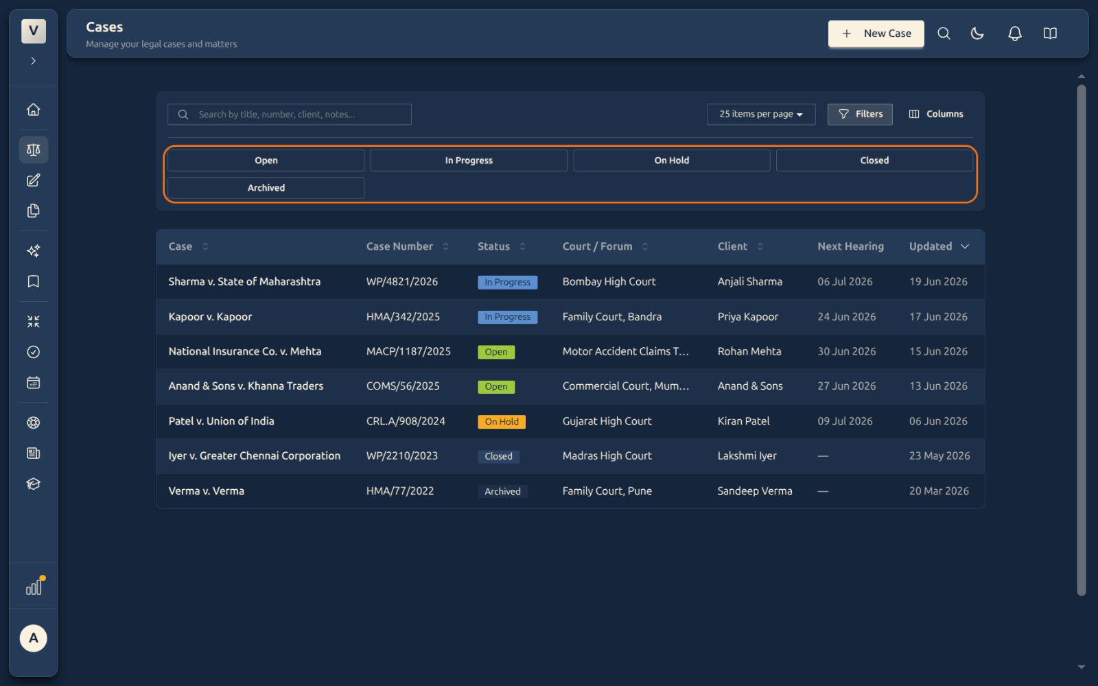
Task: Open the Home dashboard sidebar icon
Action: tap(33, 110)
